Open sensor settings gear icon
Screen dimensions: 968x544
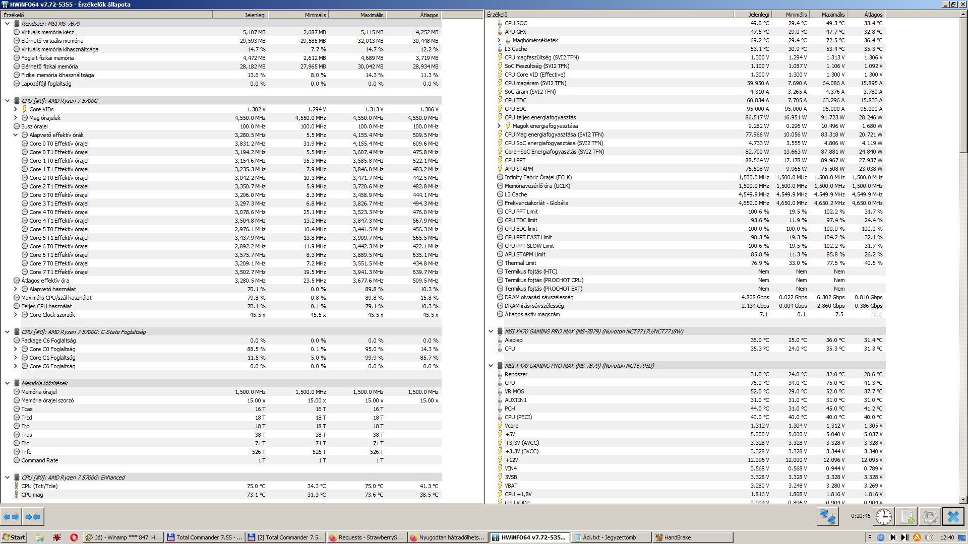[x=930, y=517]
